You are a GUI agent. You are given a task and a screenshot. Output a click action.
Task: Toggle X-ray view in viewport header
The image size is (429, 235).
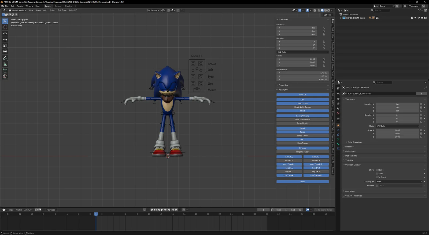pos(315,10)
